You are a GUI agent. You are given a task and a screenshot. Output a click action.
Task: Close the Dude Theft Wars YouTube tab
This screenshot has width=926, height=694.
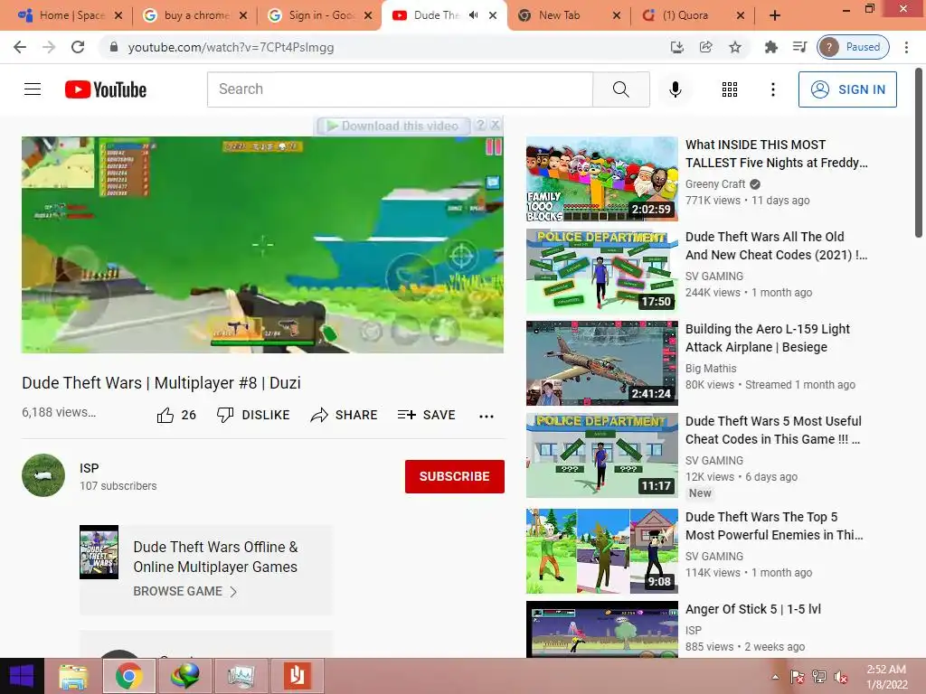pos(493,15)
